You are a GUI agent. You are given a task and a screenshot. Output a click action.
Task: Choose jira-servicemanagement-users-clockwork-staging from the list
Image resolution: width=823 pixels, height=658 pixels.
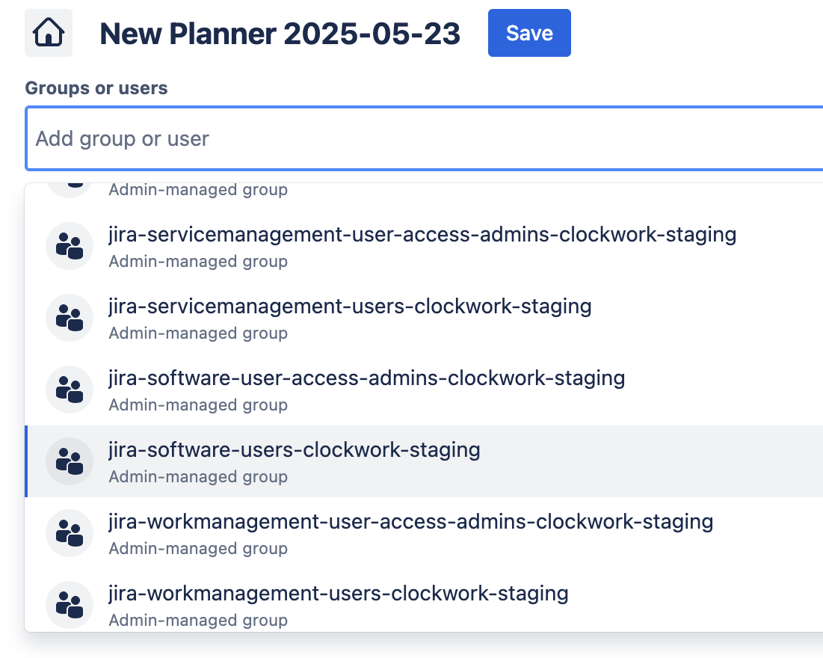[x=350, y=307]
